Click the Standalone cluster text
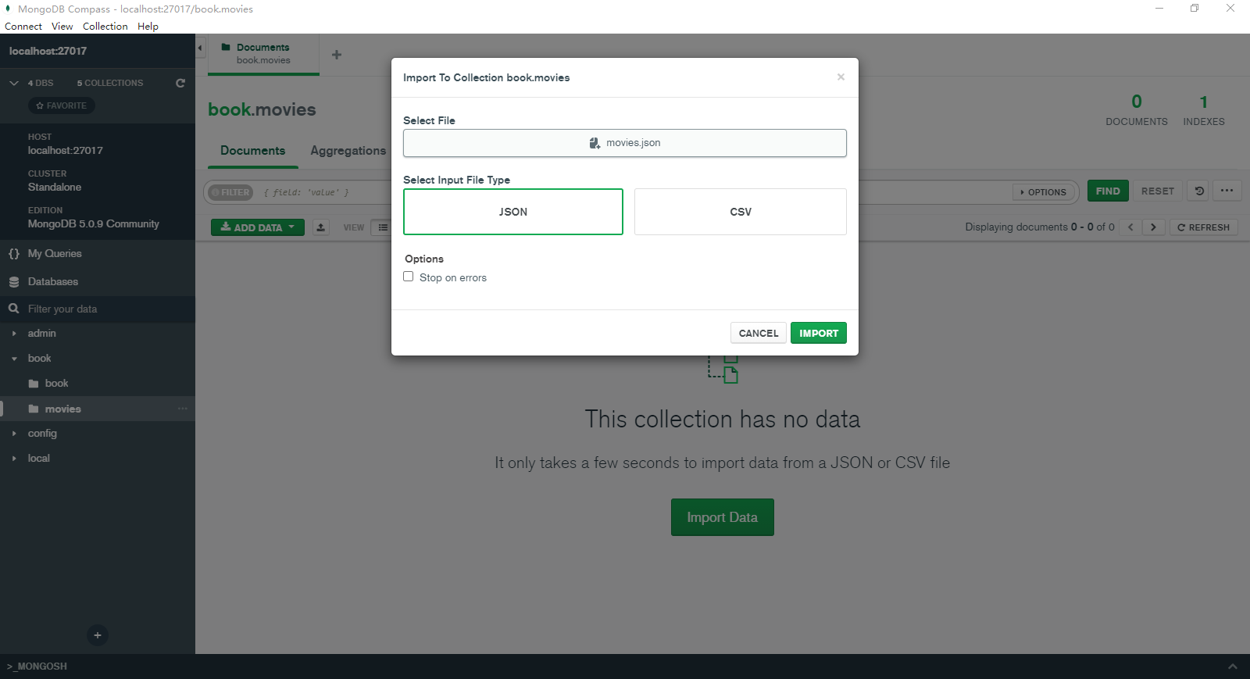 [55, 188]
